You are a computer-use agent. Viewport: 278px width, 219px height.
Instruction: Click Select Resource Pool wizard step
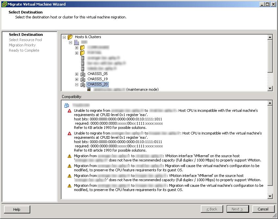(x=25, y=40)
